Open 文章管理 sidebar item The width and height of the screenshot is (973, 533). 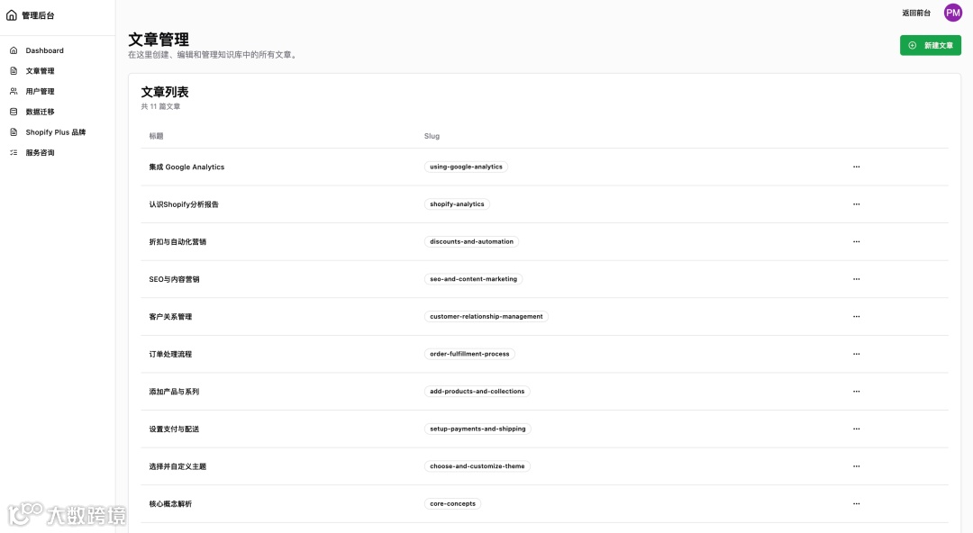pos(40,71)
